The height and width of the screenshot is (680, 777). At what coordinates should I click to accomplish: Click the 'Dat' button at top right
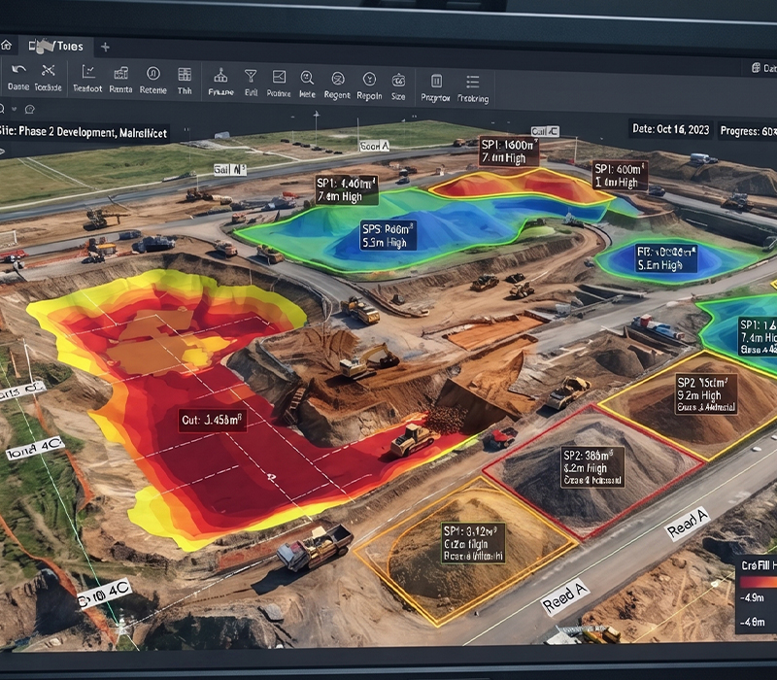[763, 68]
